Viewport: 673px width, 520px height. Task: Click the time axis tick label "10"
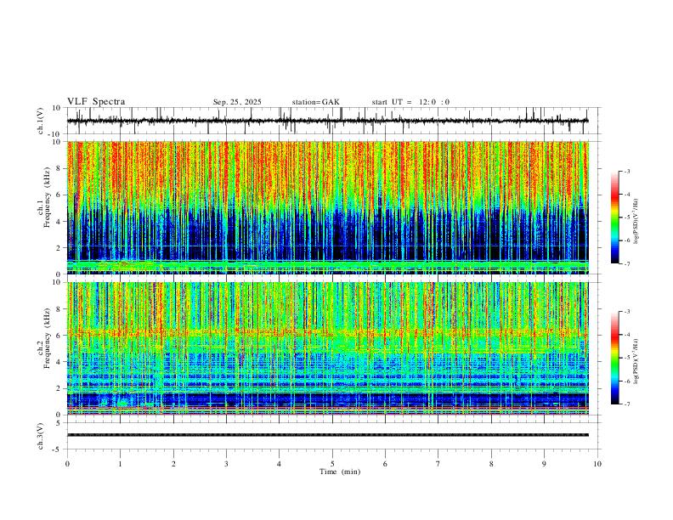[597, 464]
